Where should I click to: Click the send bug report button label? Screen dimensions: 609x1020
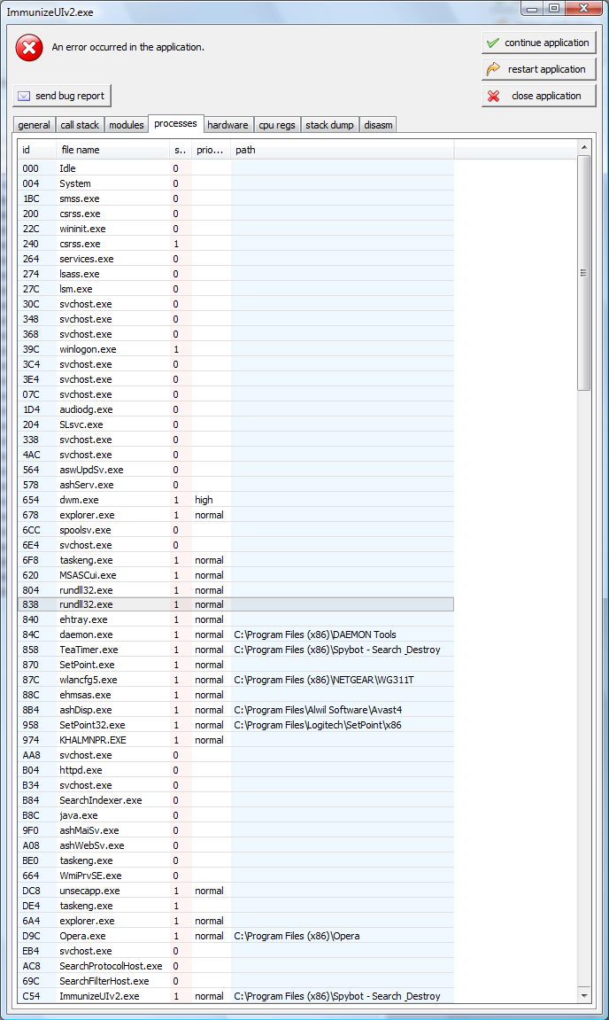point(70,96)
